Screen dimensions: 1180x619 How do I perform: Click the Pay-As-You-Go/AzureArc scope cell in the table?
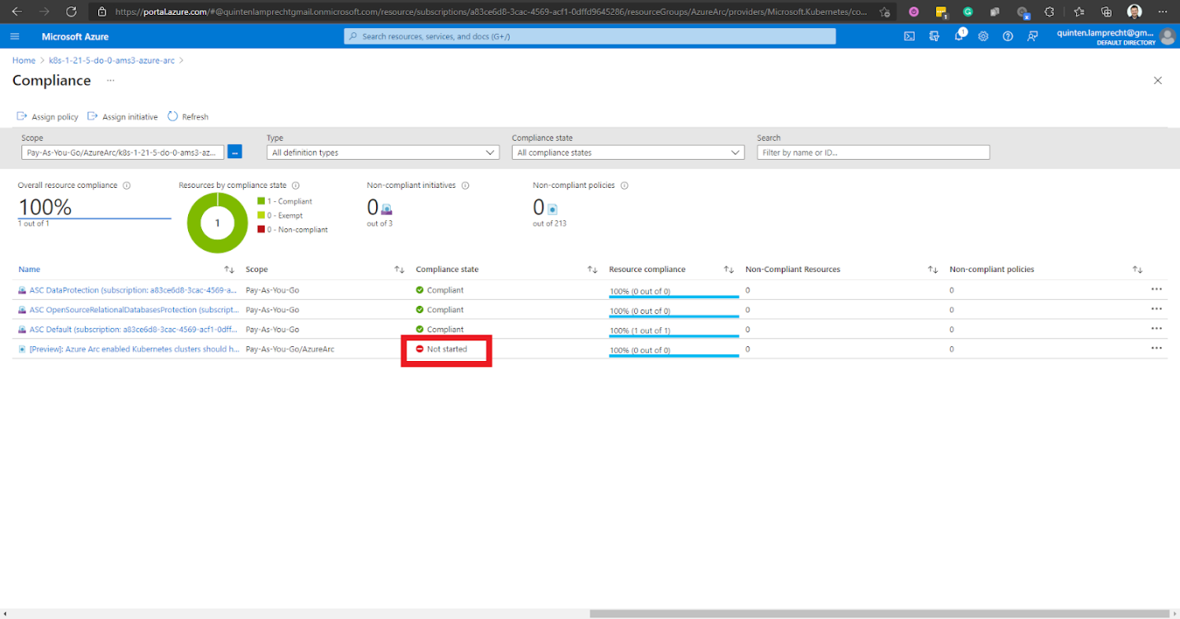pyautogui.click(x=290, y=349)
